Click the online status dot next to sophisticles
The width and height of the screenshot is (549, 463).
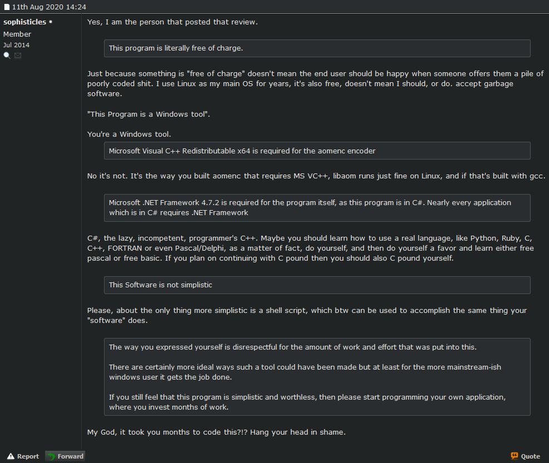[x=51, y=22]
